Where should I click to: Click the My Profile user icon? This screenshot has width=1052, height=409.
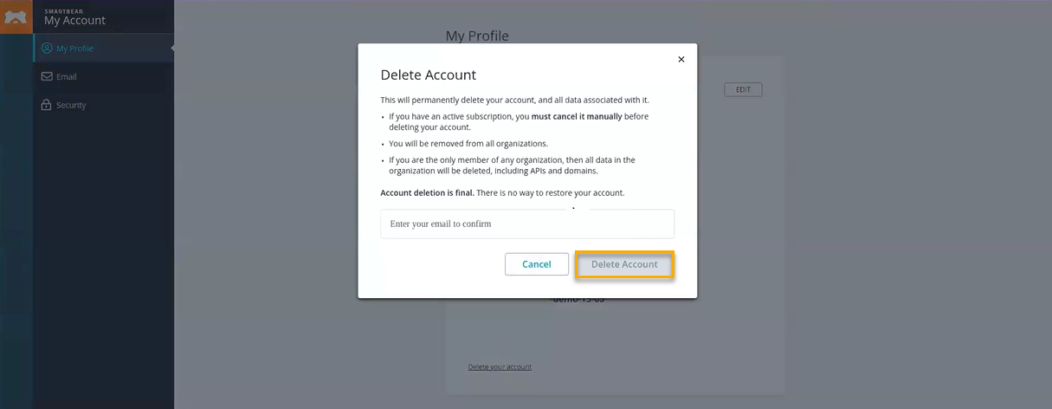click(47, 49)
